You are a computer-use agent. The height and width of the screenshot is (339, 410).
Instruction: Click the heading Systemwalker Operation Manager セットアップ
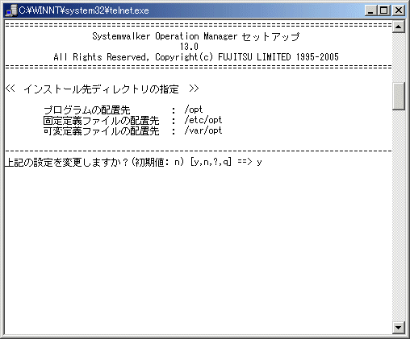196,36
